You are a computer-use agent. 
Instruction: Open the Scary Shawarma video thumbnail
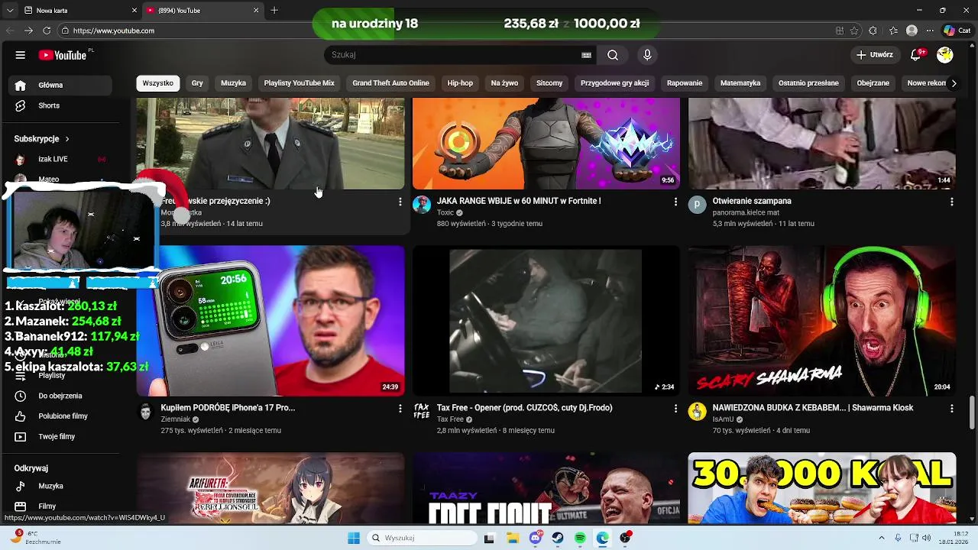click(822, 321)
